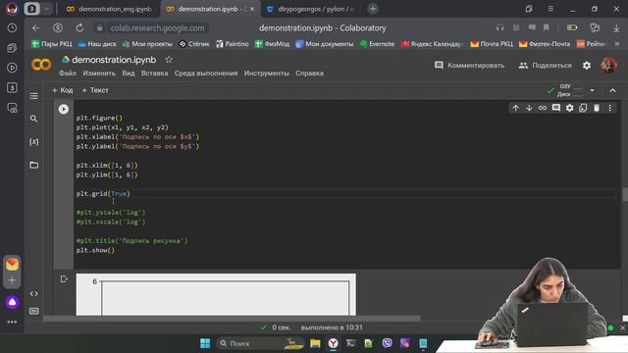This screenshot has height=353, width=628.
Task: Click the output plot thumbnail
Action: click(x=216, y=295)
